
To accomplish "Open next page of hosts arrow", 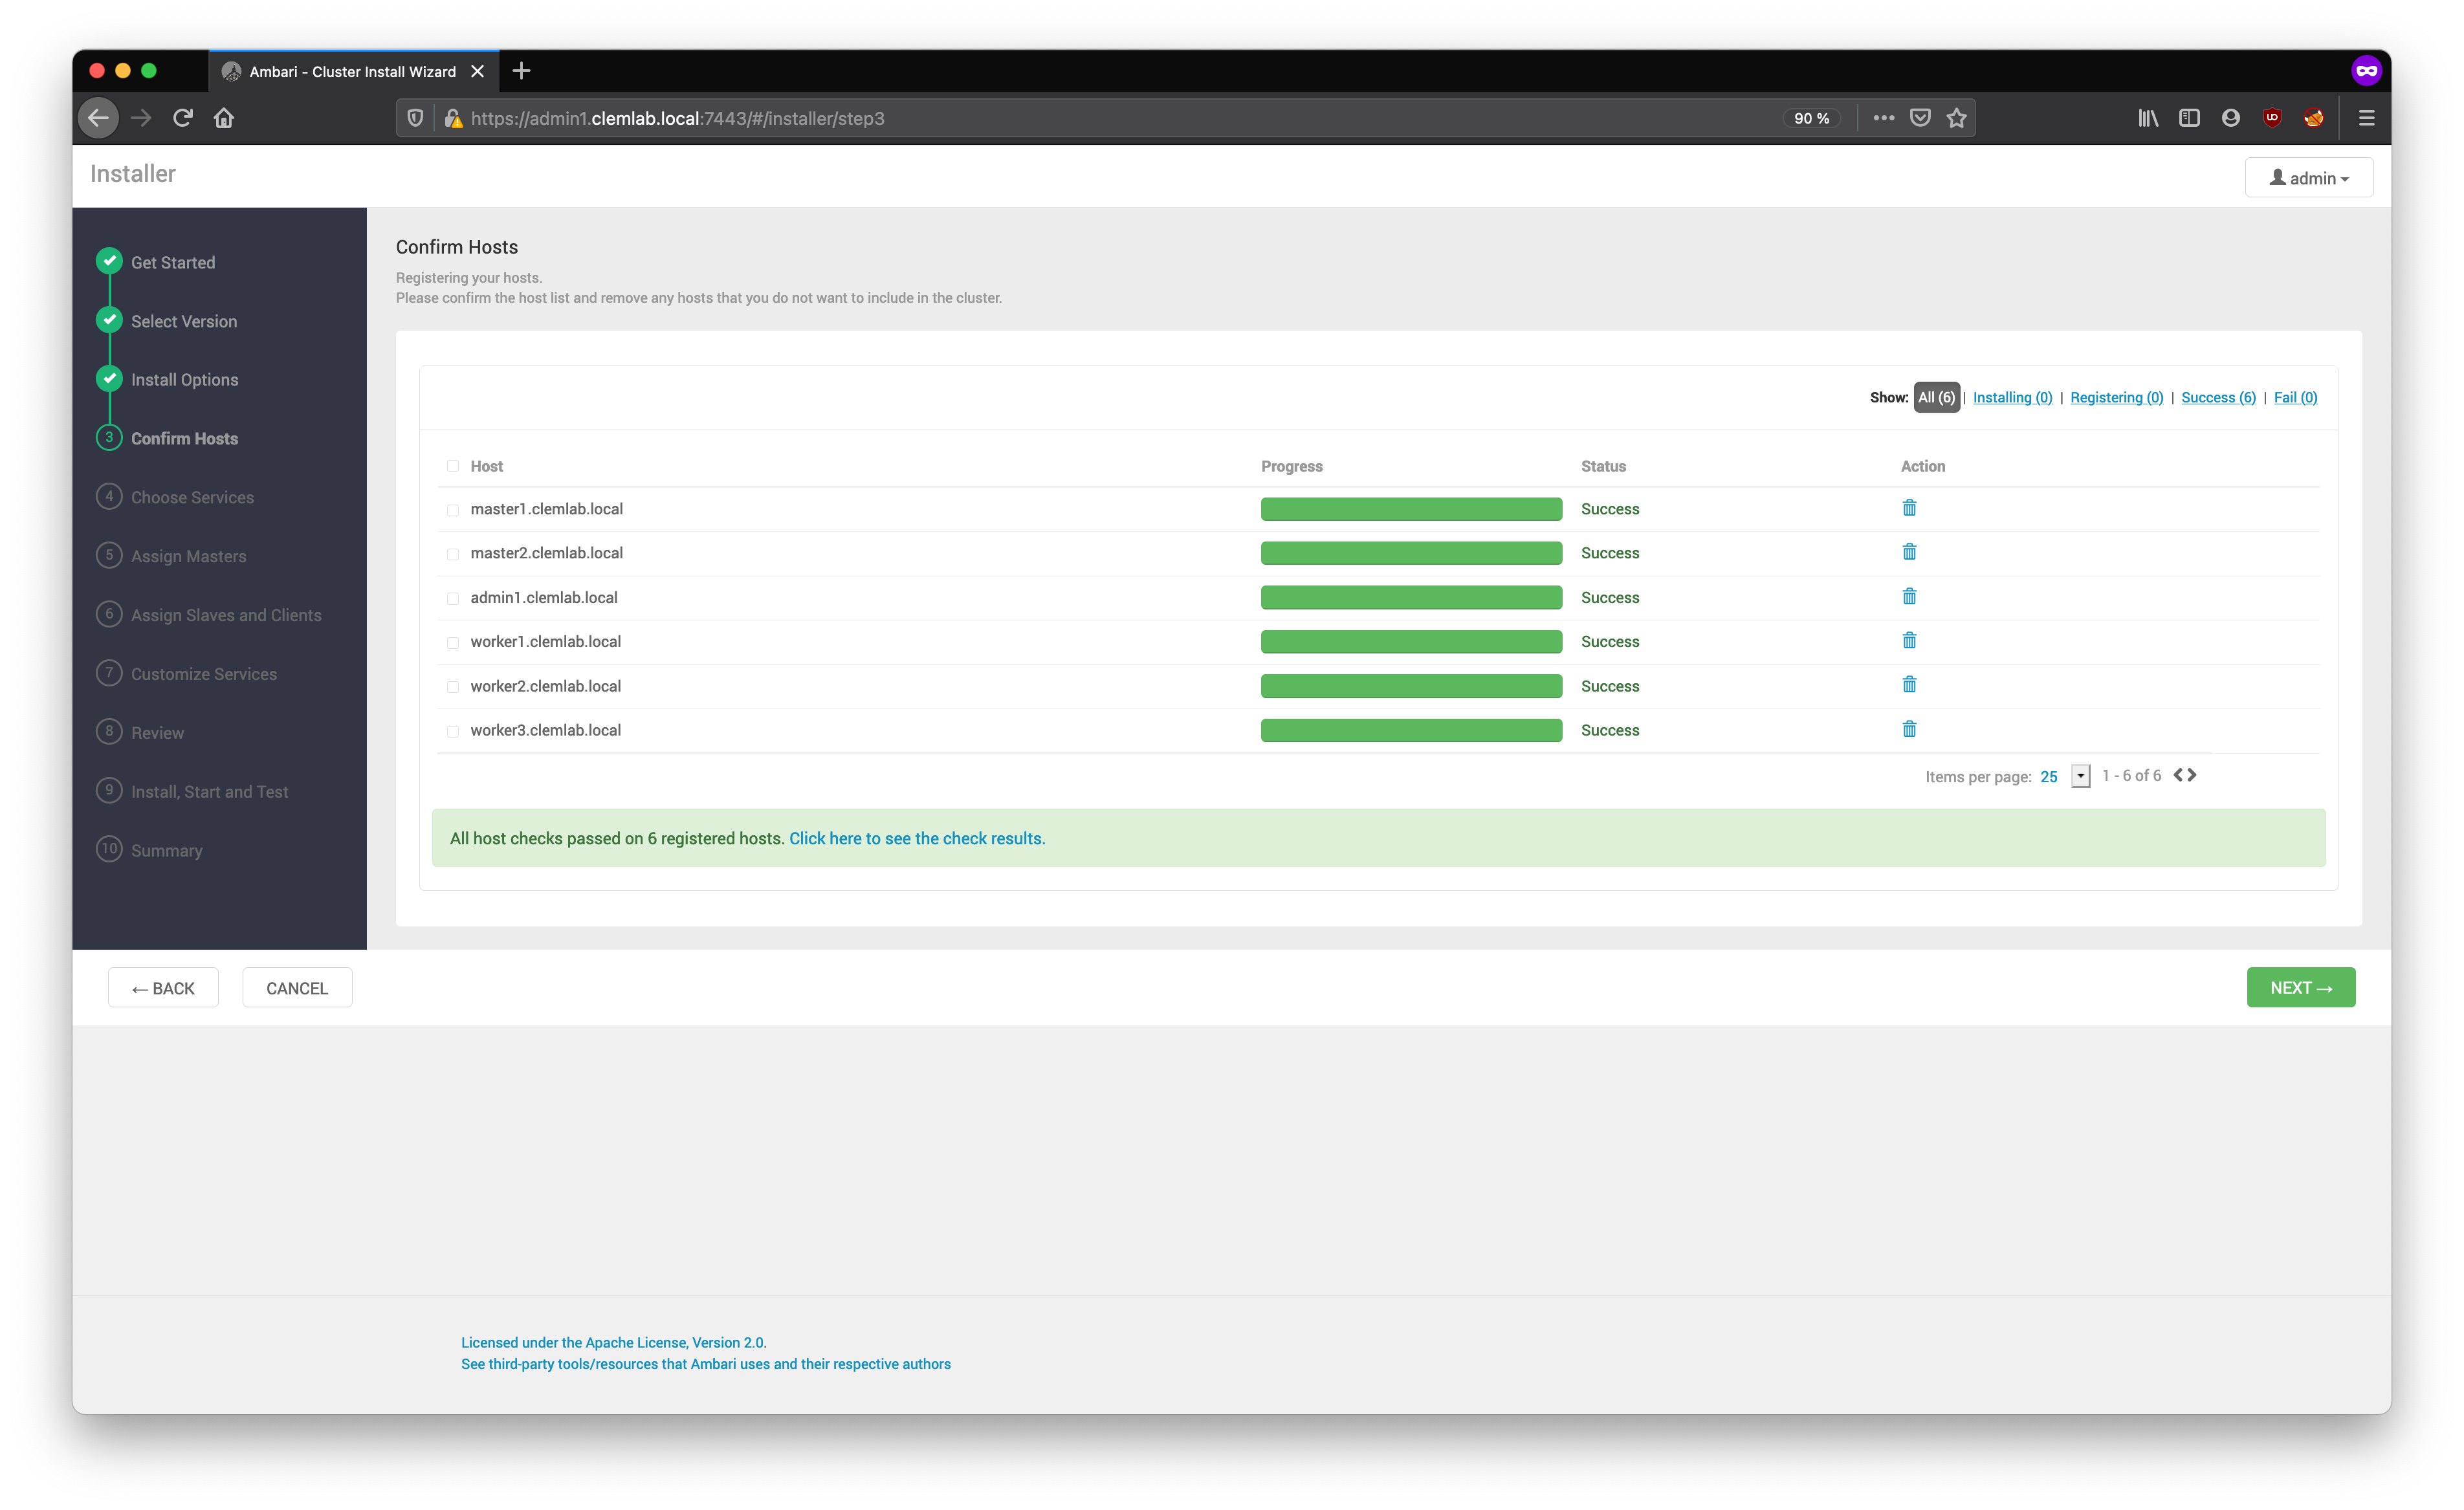I will [2192, 775].
